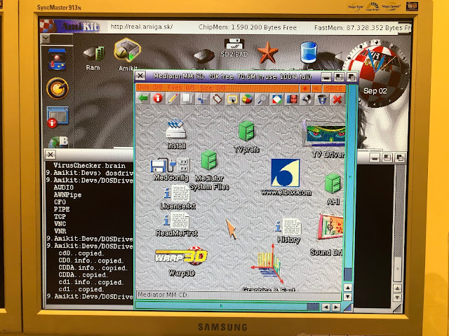Viewport: 449px width, 336px height.
Task: Click the pie chart toolbar icon
Action: (x=247, y=99)
